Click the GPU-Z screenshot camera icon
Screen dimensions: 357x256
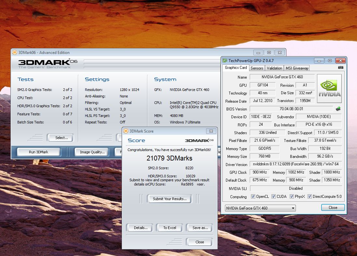[x=341, y=68]
